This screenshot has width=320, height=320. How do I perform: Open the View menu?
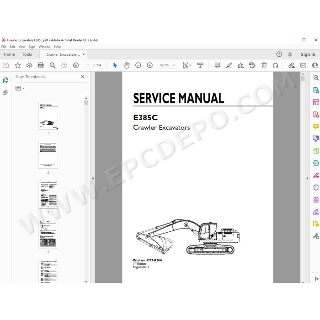tap(22, 47)
